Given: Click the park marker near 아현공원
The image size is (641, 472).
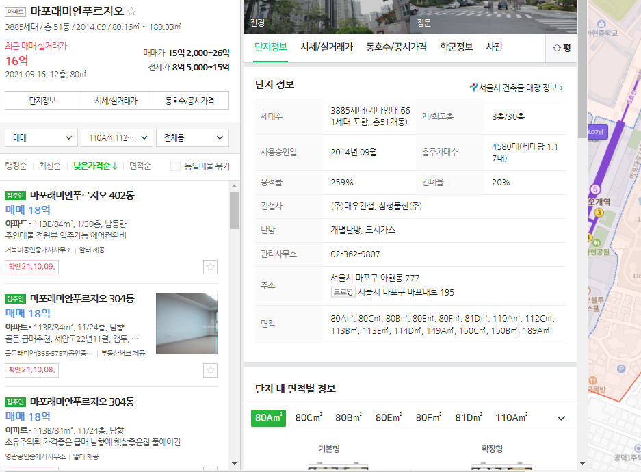Looking at the screenshot, I should point(597,243).
